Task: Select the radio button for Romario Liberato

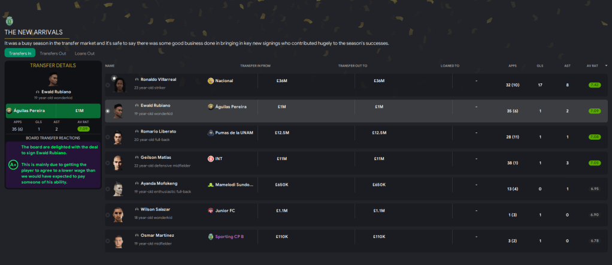Action: click(x=108, y=137)
